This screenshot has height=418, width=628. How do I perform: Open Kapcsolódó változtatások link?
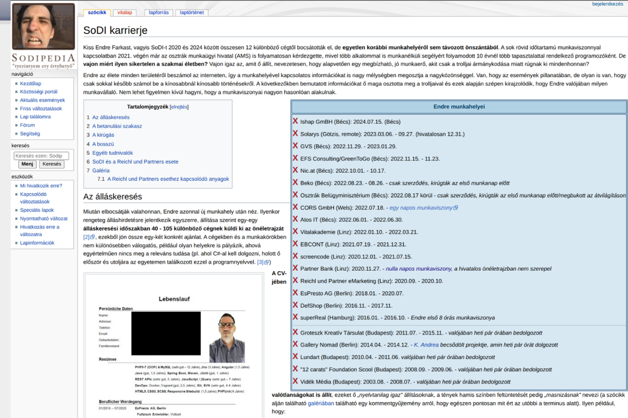point(35,198)
